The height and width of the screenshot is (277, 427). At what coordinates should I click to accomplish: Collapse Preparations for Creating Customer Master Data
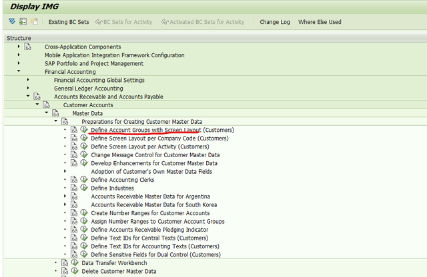click(x=56, y=121)
